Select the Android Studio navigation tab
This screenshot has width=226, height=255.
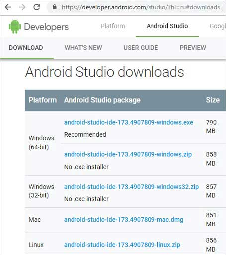pyautogui.click(x=167, y=26)
